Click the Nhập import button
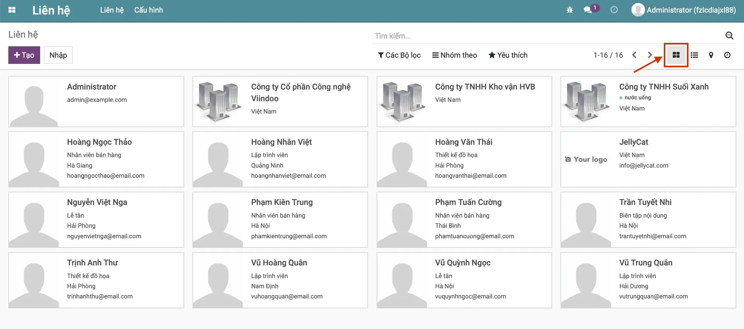The image size is (744, 329). point(58,55)
